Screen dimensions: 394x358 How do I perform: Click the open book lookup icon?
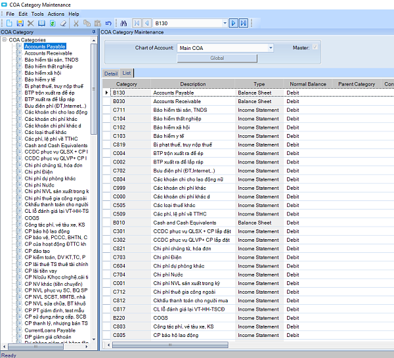[x=41, y=24]
